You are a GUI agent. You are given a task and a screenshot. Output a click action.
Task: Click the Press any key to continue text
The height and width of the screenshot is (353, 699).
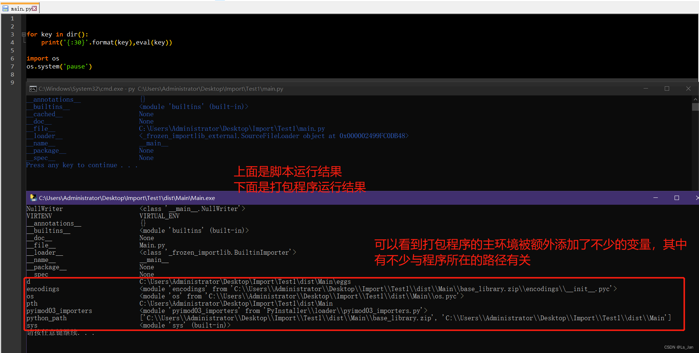coord(82,165)
